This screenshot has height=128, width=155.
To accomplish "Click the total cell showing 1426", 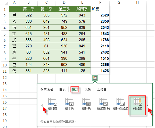I will coord(100,71).
